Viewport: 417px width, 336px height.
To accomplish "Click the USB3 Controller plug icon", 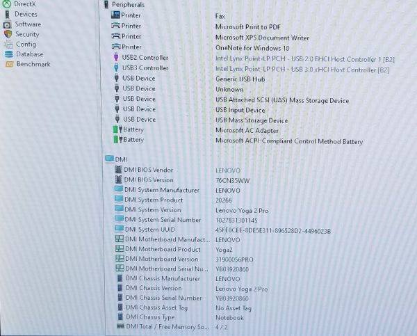I will tap(115, 68).
